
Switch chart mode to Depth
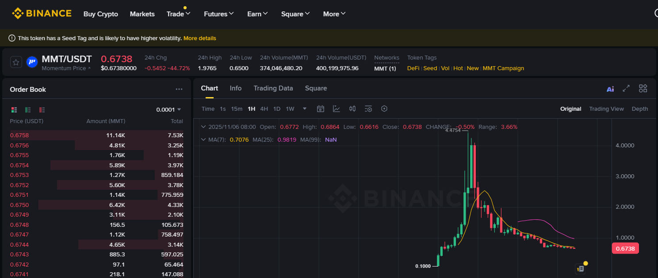click(x=639, y=109)
